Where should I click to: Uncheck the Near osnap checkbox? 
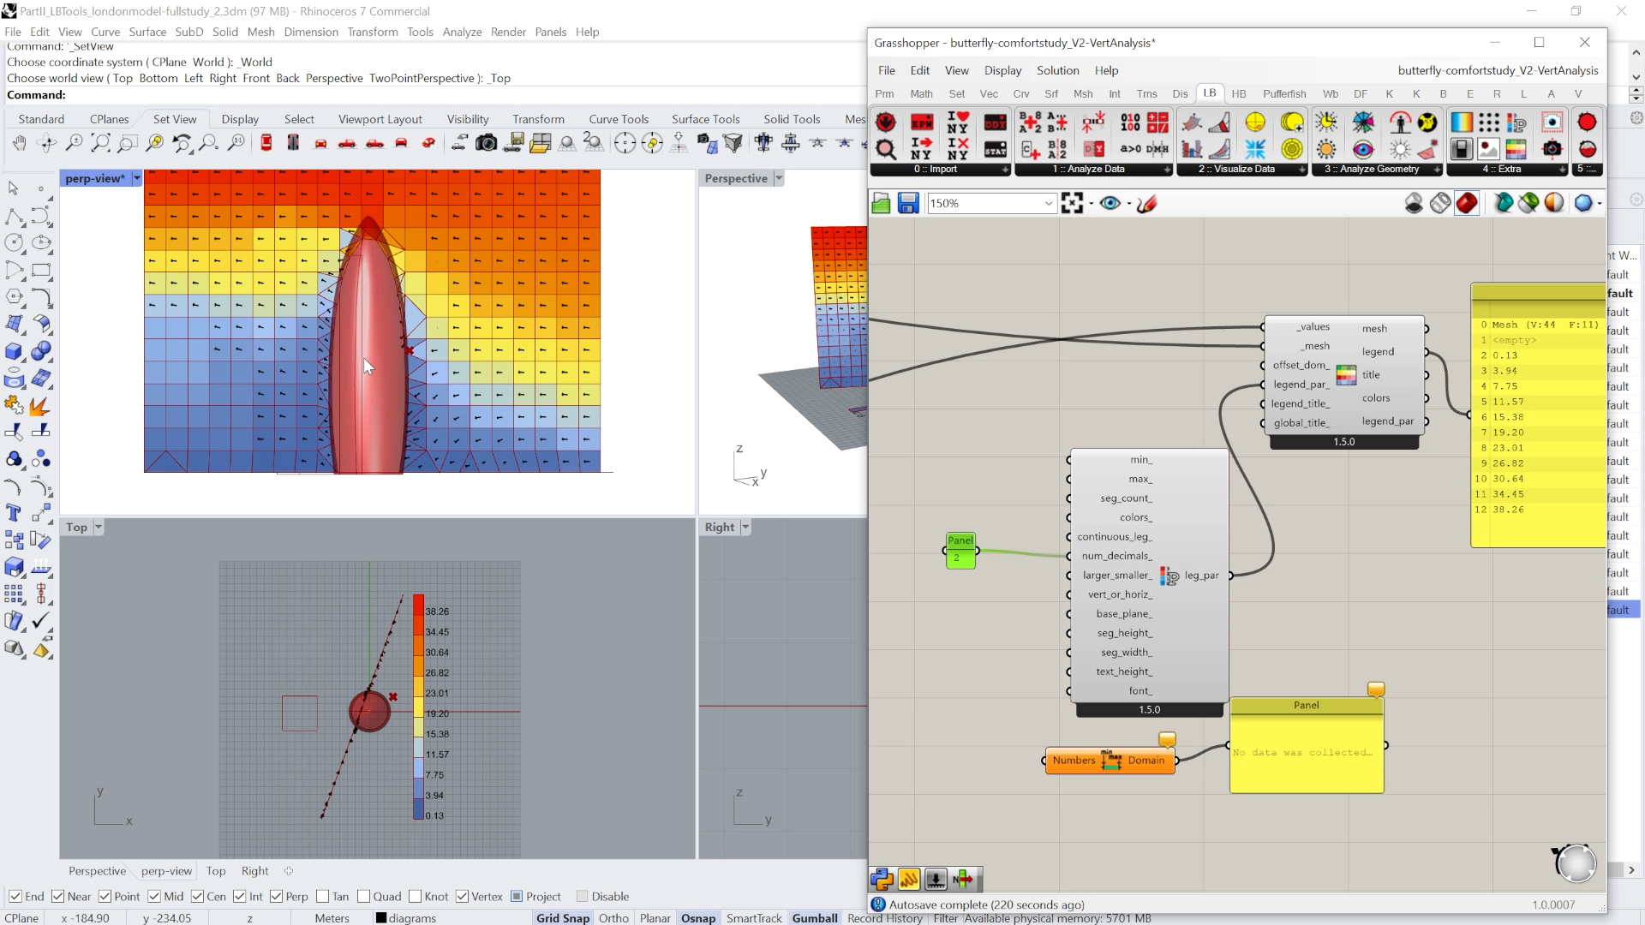click(58, 896)
